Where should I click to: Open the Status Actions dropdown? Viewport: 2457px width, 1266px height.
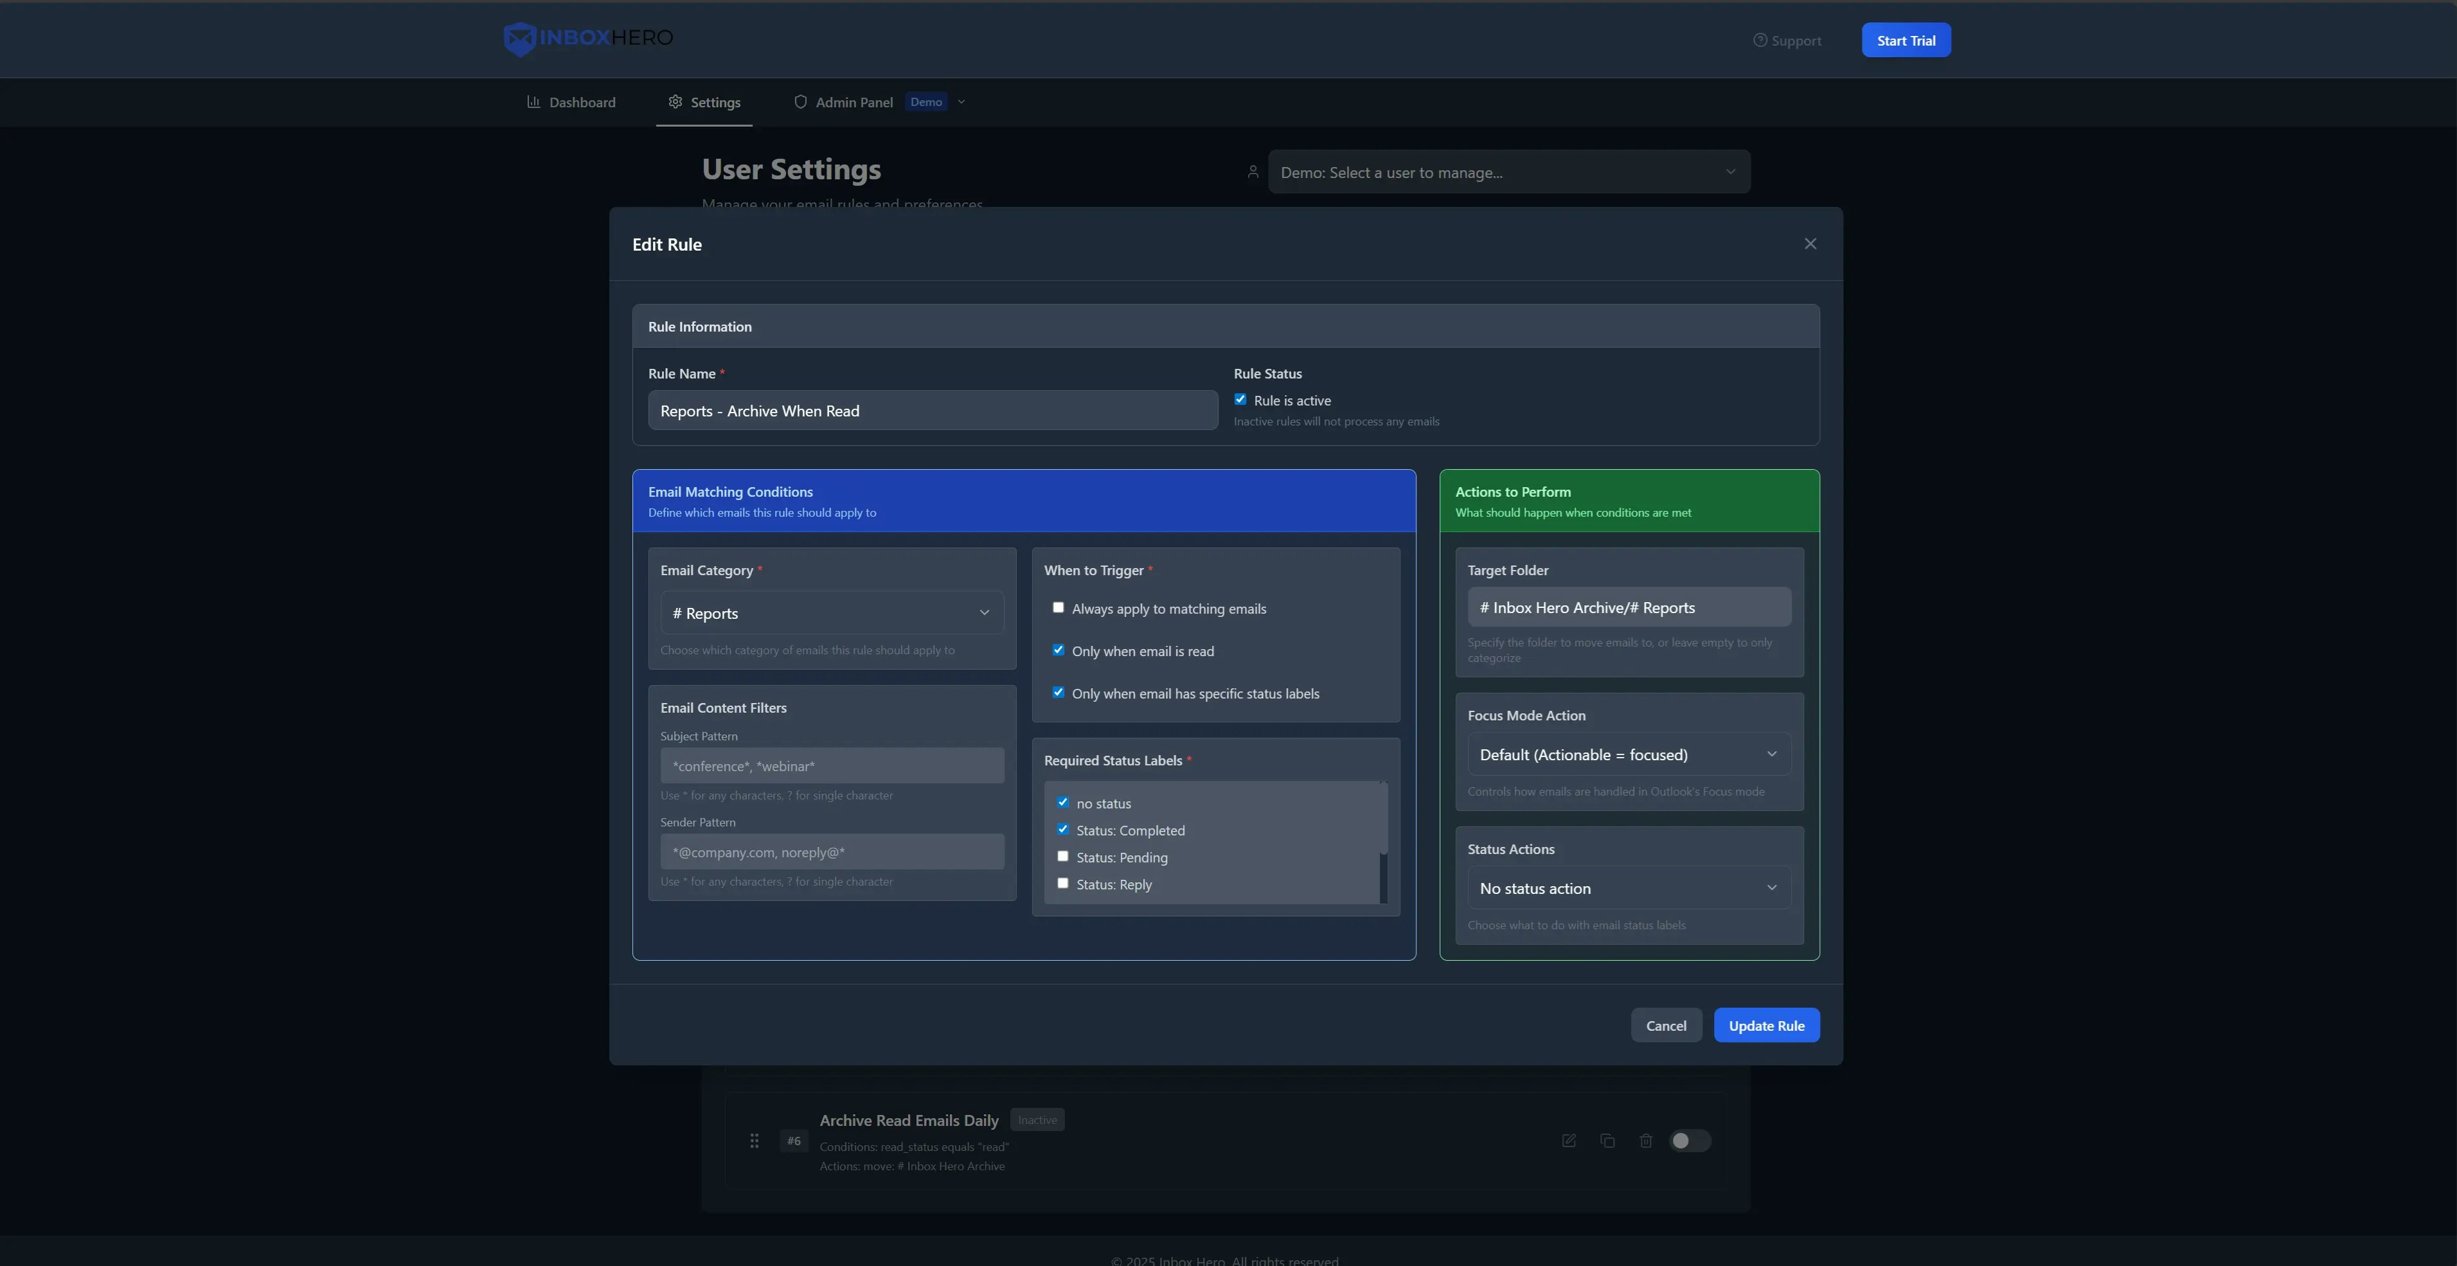1628,888
